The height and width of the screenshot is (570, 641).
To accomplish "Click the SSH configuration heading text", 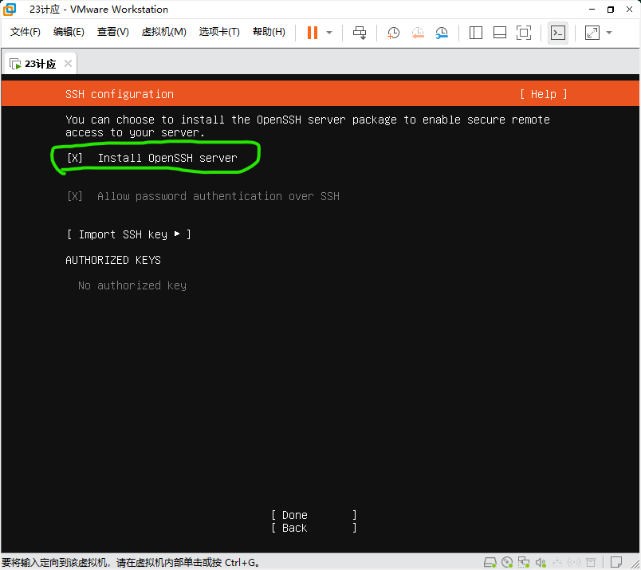I will point(120,94).
